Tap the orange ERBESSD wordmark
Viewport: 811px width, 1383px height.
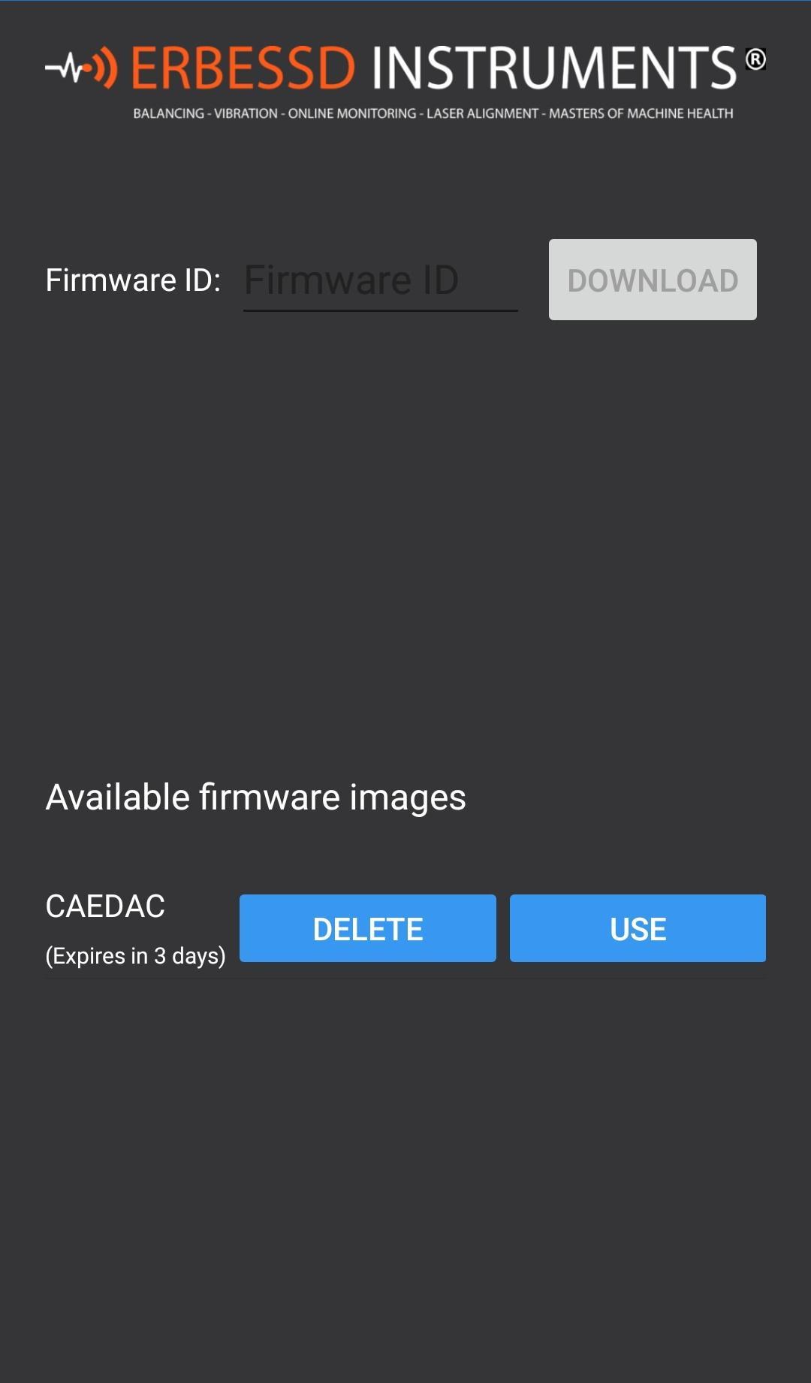(243, 68)
